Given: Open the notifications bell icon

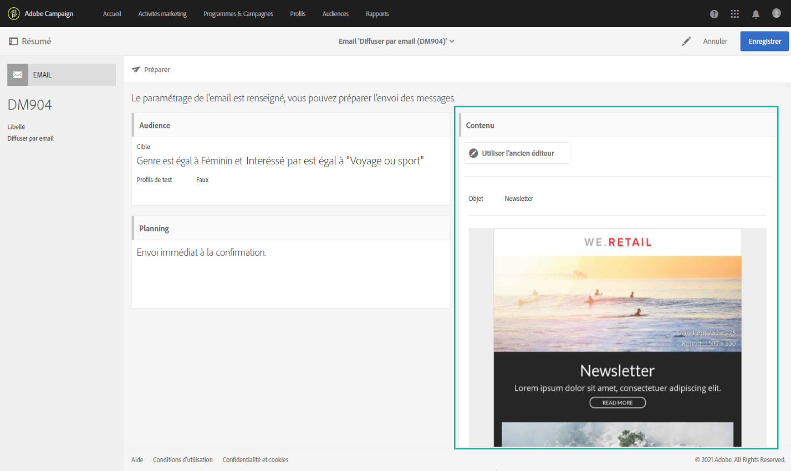Looking at the screenshot, I should coord(756,14).
